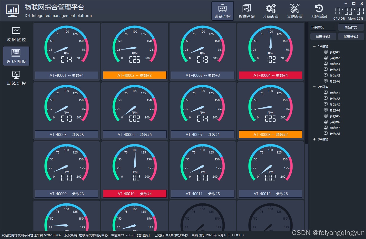Apply 仪表样式2 gauge style
The width and height of the screenshot is (366, 239).
351,36
